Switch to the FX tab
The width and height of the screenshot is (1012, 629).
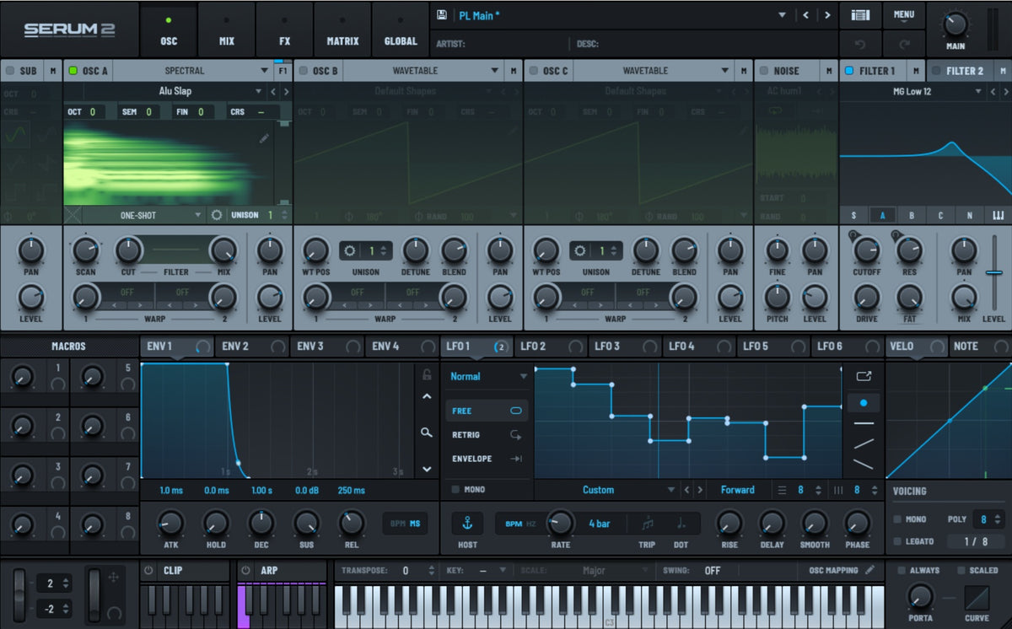pos(284,30)
